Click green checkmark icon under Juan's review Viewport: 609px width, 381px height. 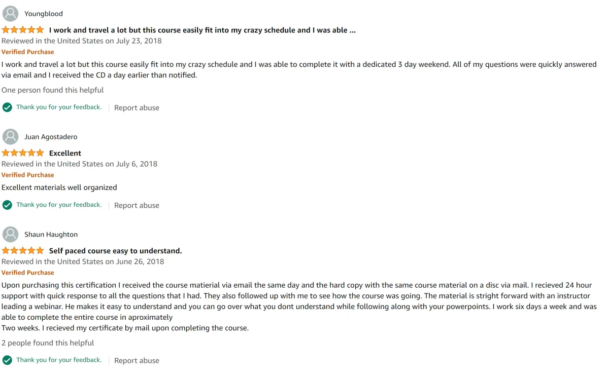7,205
